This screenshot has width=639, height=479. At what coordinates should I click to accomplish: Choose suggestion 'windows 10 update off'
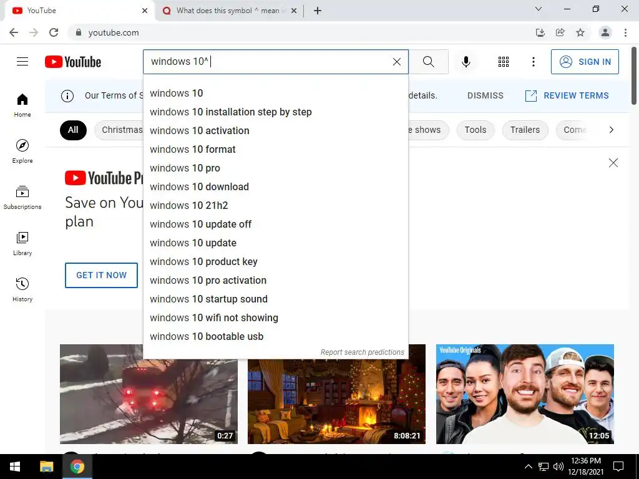pos(275,225)
